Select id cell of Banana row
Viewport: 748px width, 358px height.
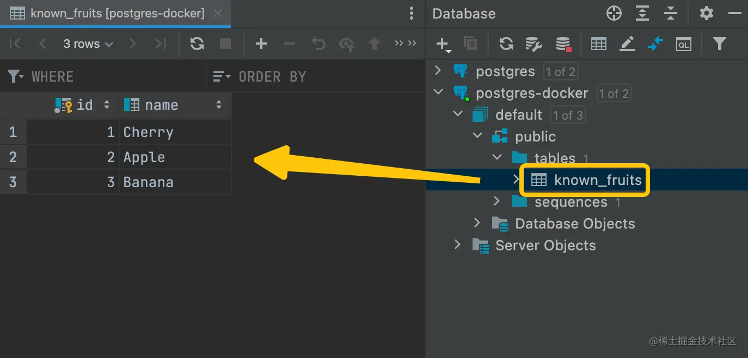coord(73,182)
